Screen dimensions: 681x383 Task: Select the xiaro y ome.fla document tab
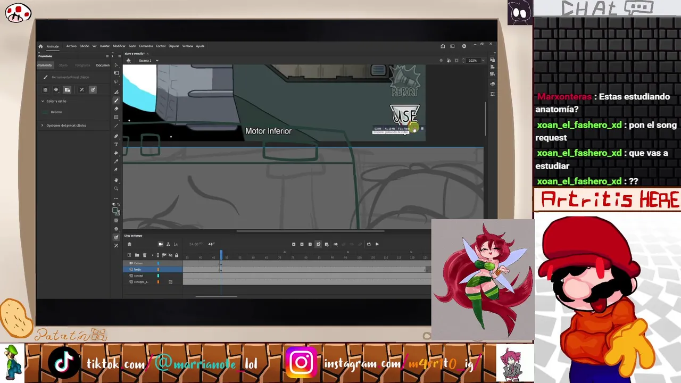pyautogui.click(x=135, y=53)
